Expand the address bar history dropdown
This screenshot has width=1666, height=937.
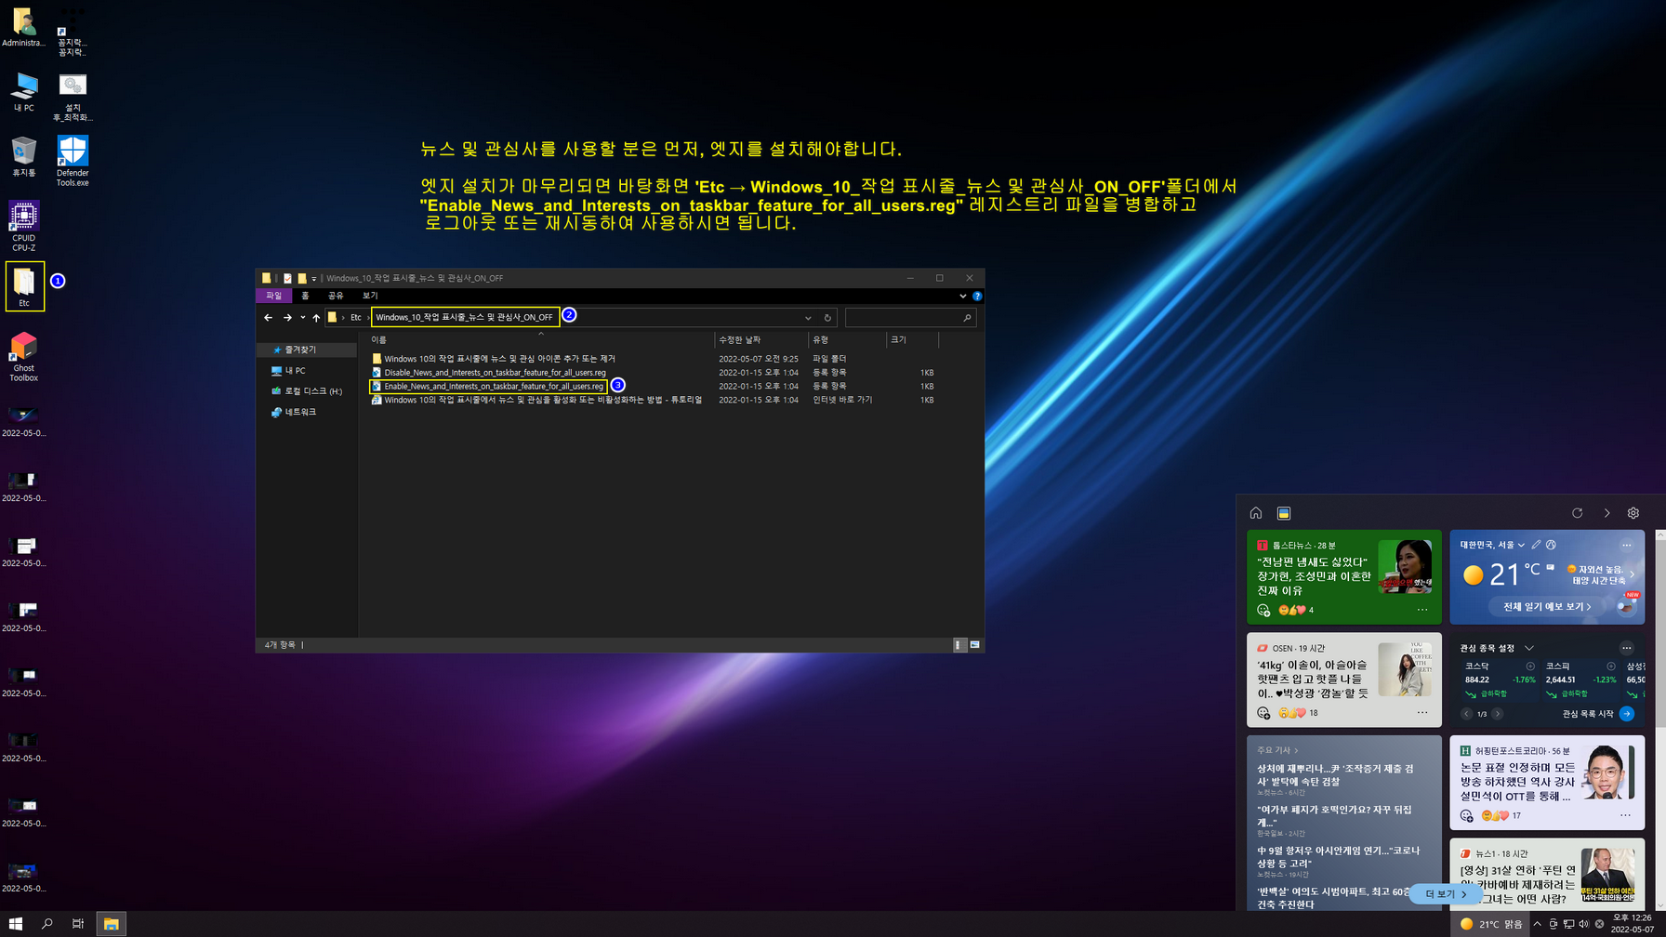pyautogui.click(x=808, y=318)
